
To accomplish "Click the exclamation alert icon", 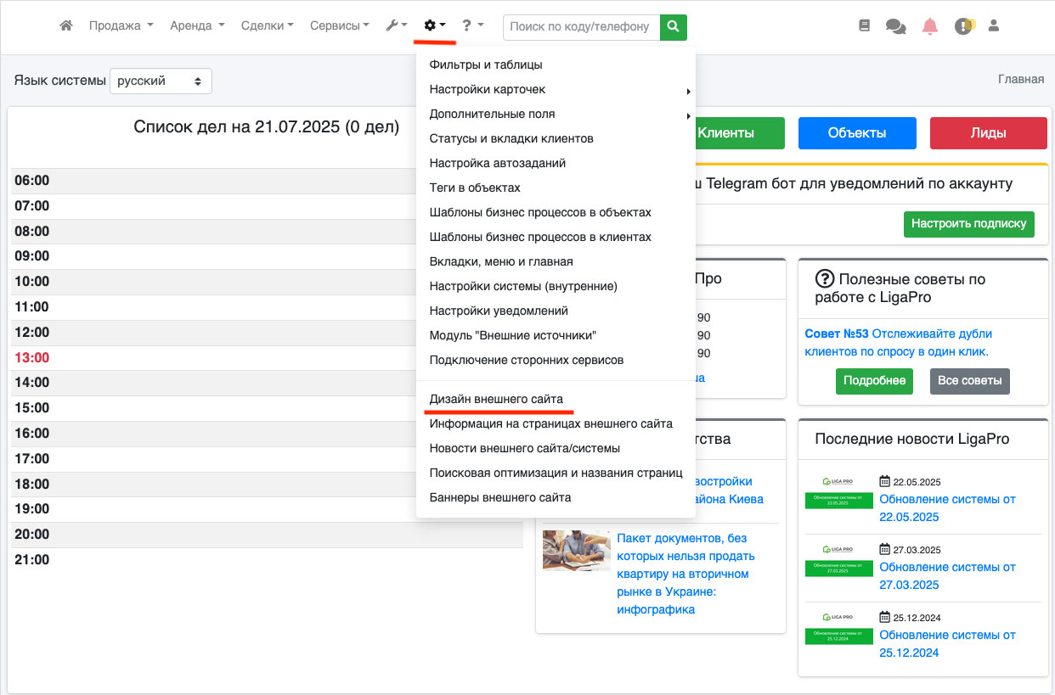I will (x=962, y=26).
